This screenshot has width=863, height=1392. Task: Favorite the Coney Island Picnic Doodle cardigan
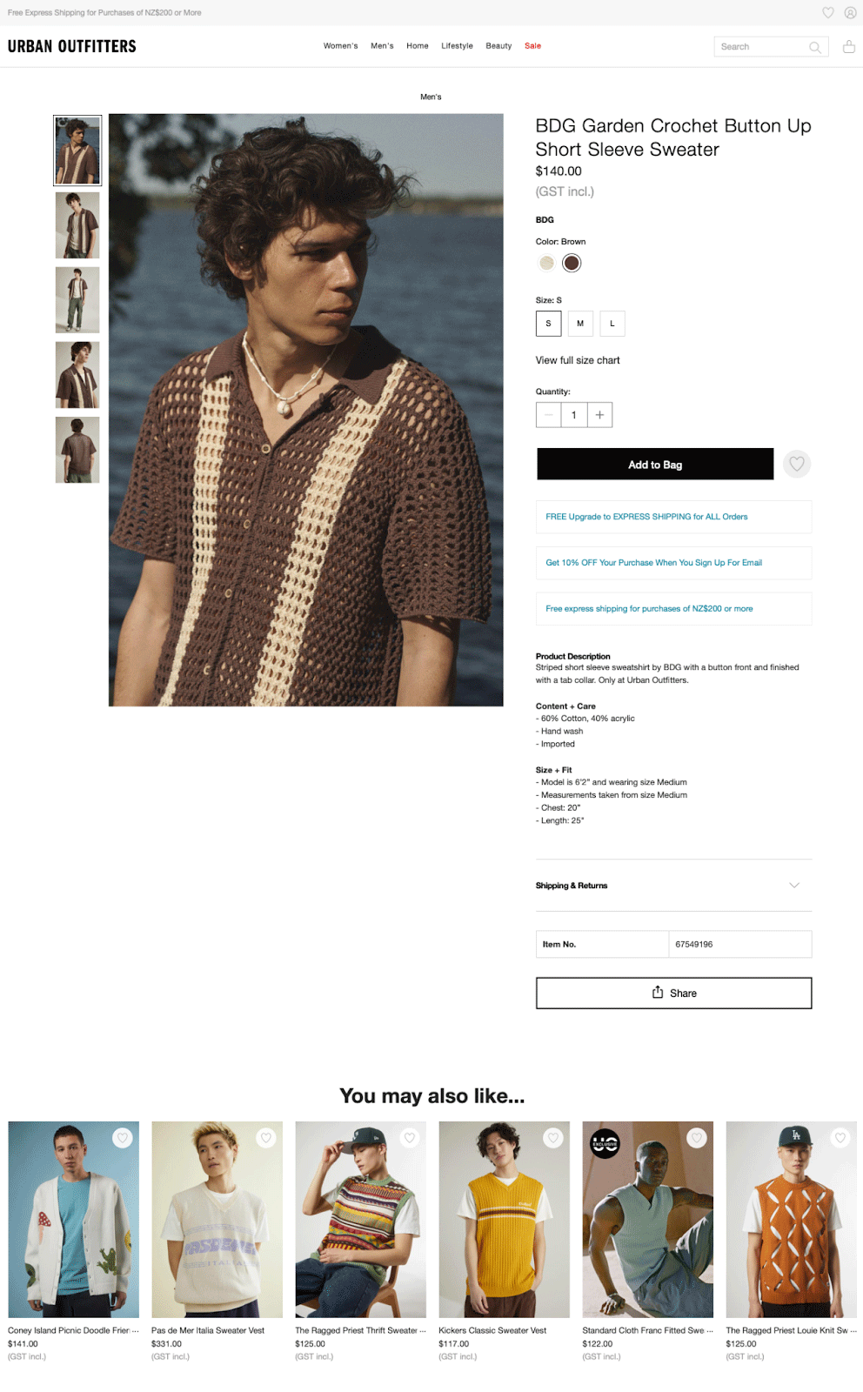pos(123,1137)
